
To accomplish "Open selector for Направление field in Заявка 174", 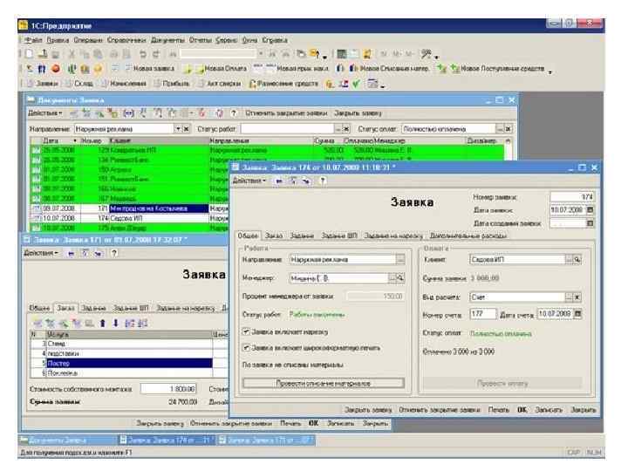I will tap(400, 260).
